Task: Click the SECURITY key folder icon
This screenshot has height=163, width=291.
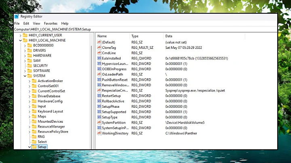Action: [x=30, y=66]
